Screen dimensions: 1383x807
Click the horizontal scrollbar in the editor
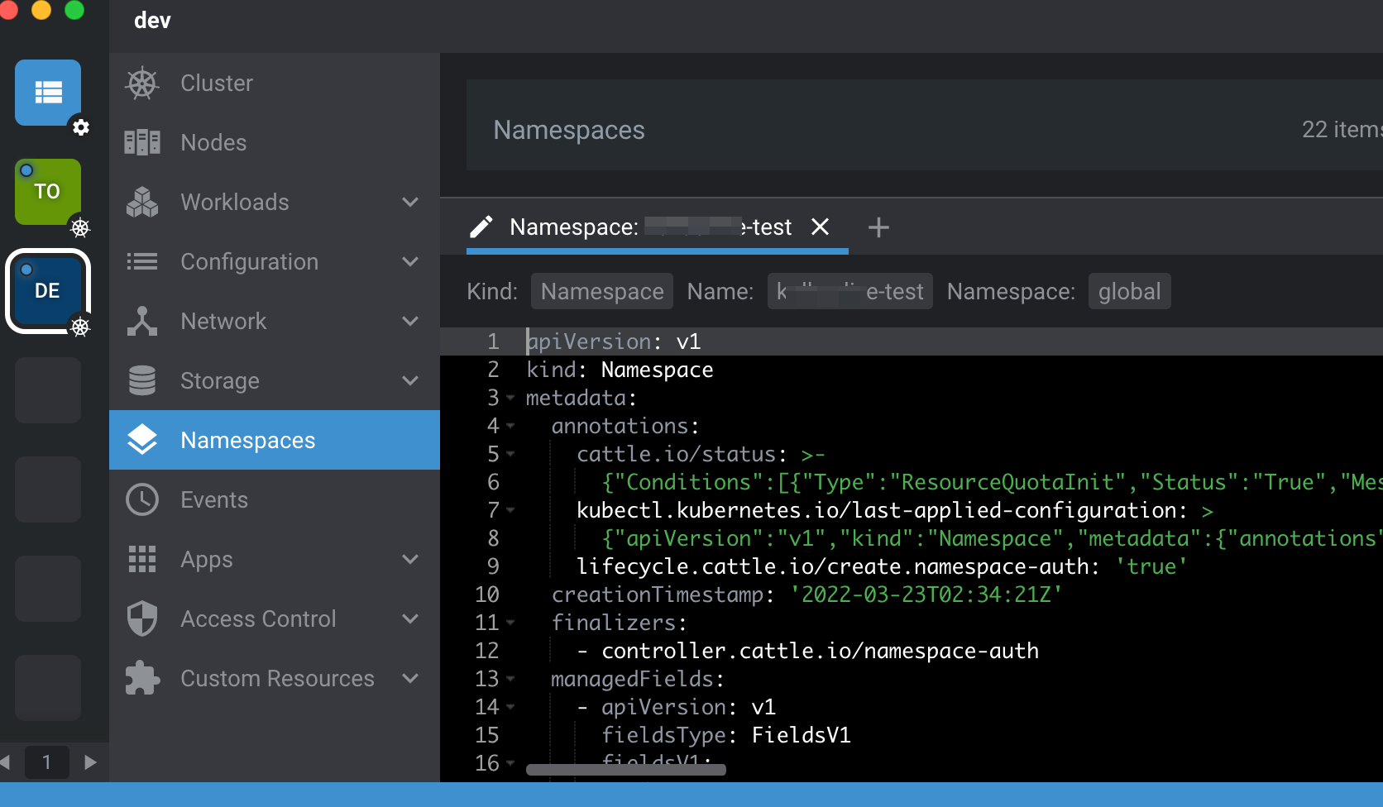[626, 770]
